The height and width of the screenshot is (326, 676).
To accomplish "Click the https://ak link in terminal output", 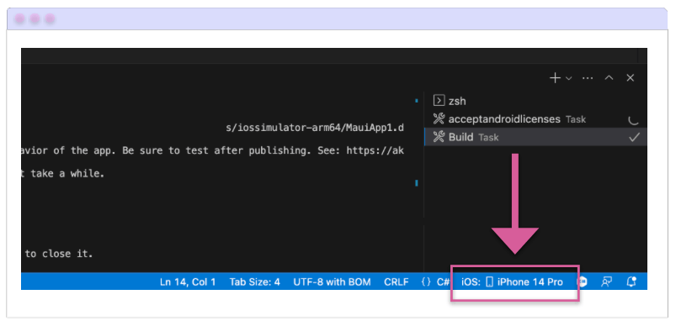I will (x=375, y=150).
